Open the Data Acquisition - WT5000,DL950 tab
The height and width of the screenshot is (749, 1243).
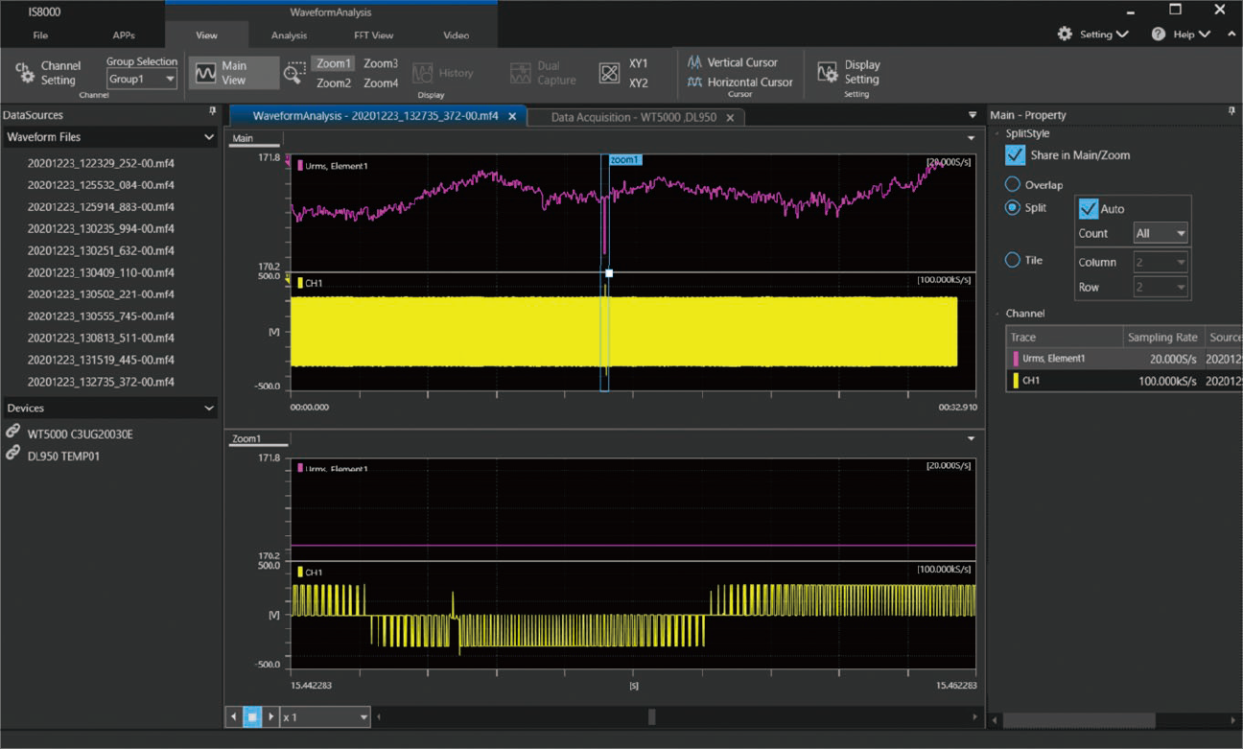tap(633, 116)
